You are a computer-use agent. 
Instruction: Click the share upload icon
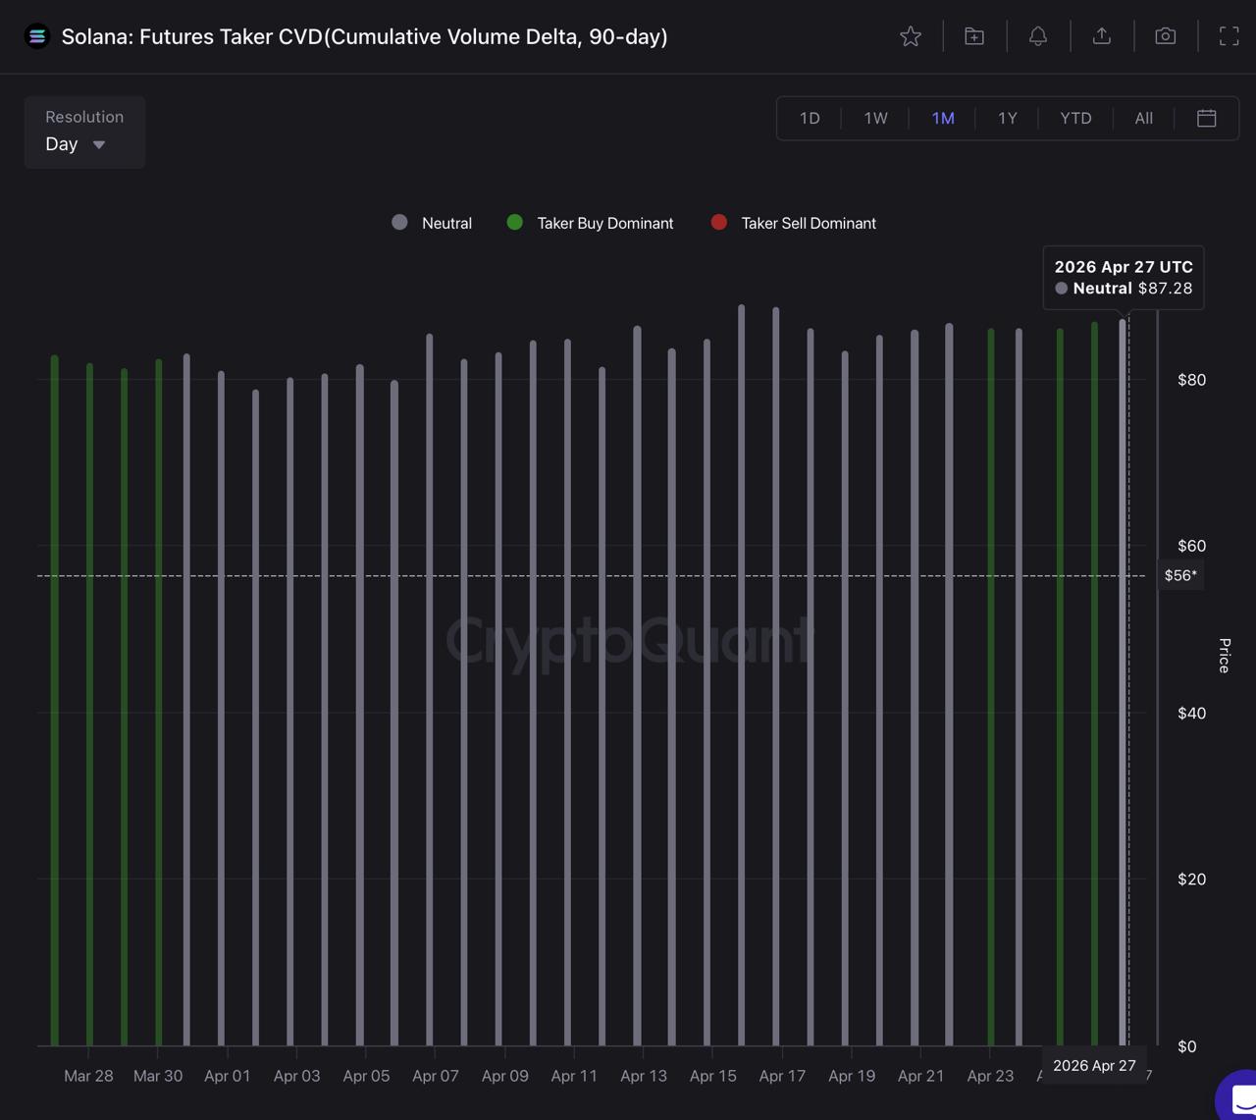tap(1102, 36)
